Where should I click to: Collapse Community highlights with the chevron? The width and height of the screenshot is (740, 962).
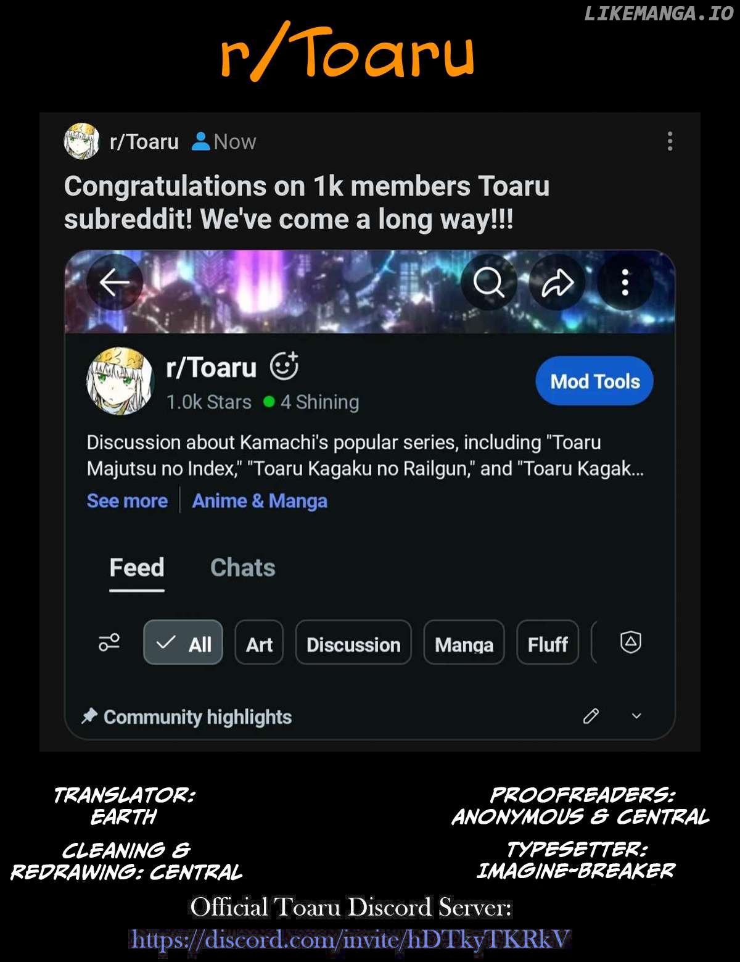636,716
